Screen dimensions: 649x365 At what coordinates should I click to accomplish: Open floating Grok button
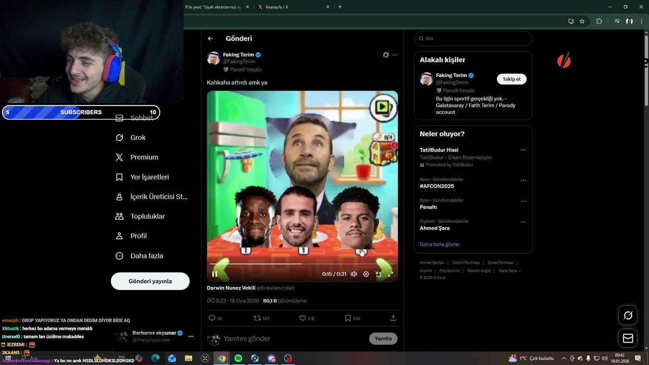628,315
